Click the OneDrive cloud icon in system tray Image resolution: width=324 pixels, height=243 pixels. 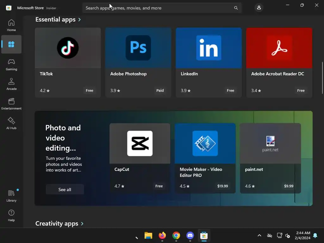270,235
